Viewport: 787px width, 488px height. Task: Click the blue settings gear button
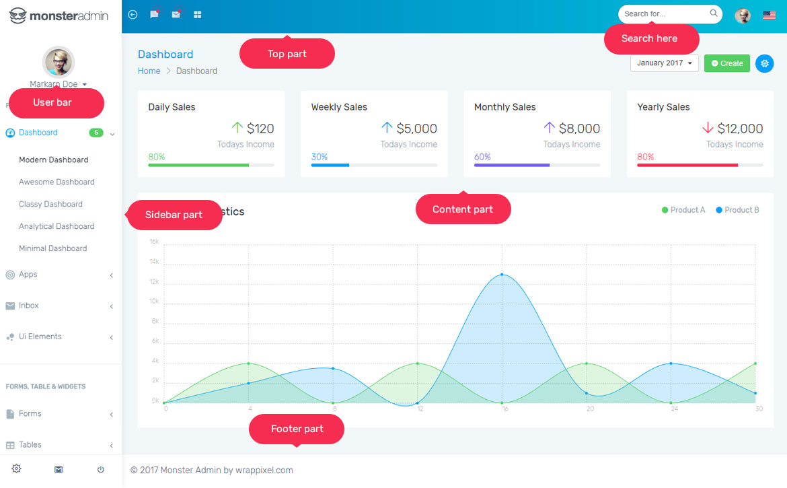tap(764, 63)
